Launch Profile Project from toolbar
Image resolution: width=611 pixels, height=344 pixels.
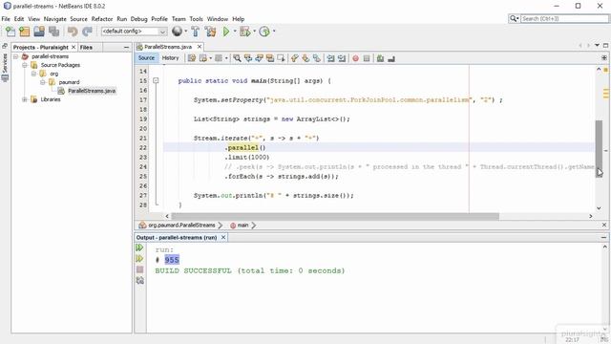coord(264,32)
